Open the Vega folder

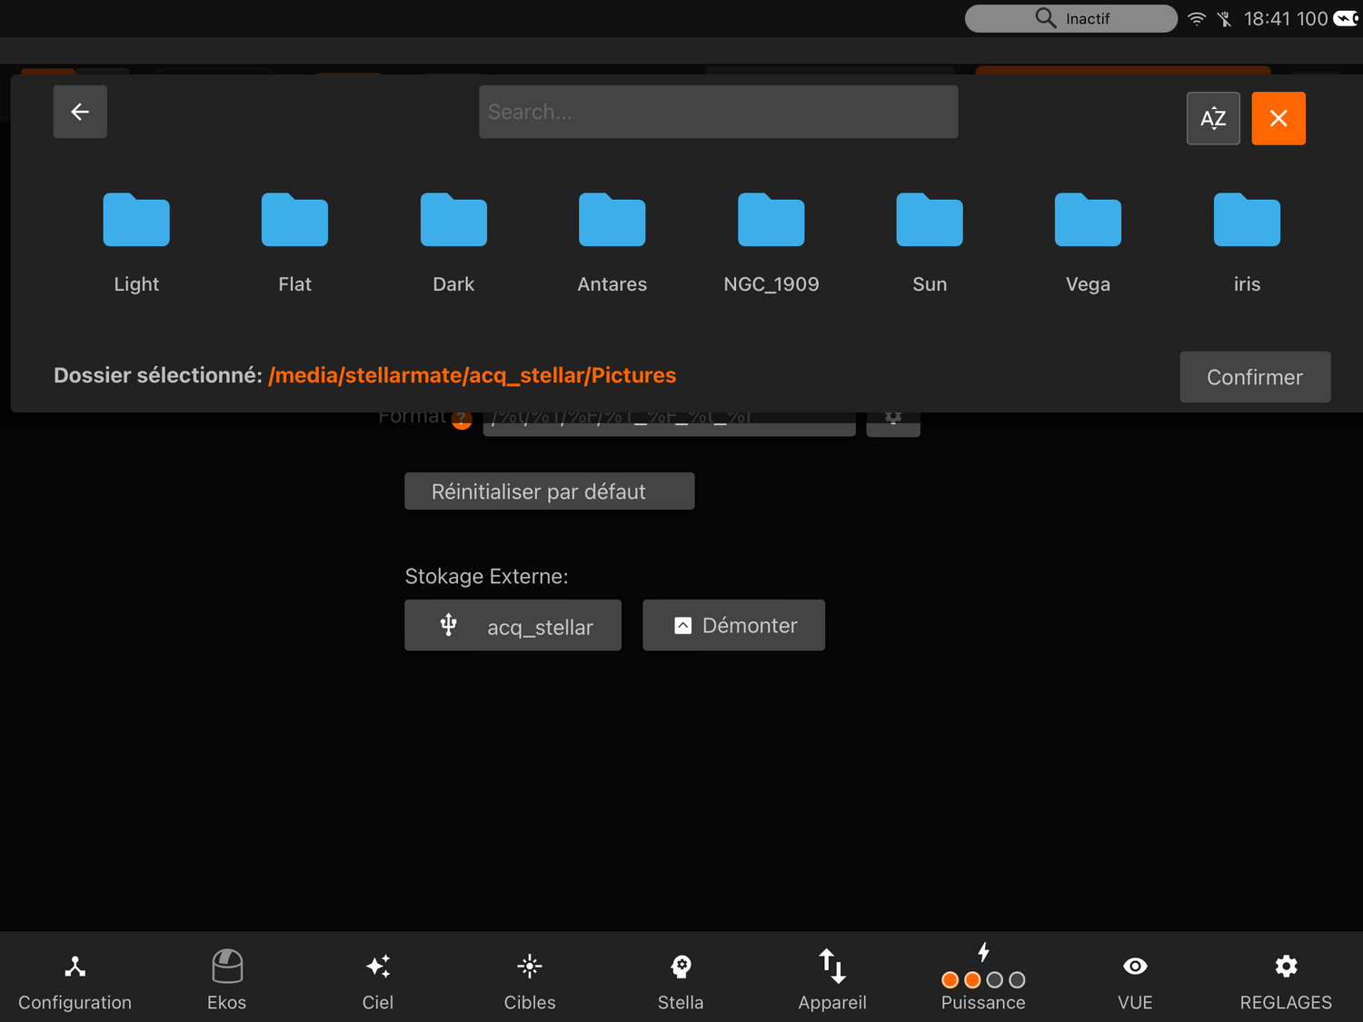click(x=1088, y=243)
